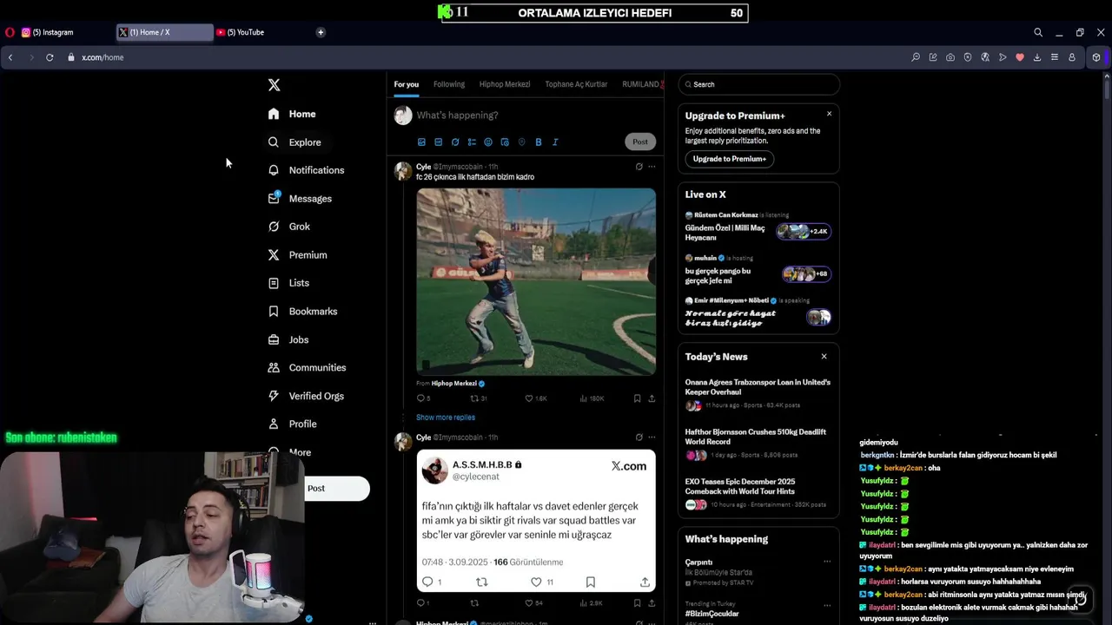Add a poll in composer
Screen dimensions: 1112x625
[472, 142]
